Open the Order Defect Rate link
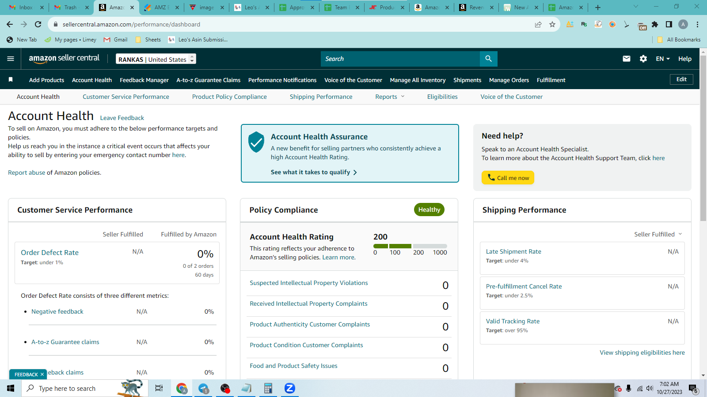The image size is (707, 397). tap(49, 252)
